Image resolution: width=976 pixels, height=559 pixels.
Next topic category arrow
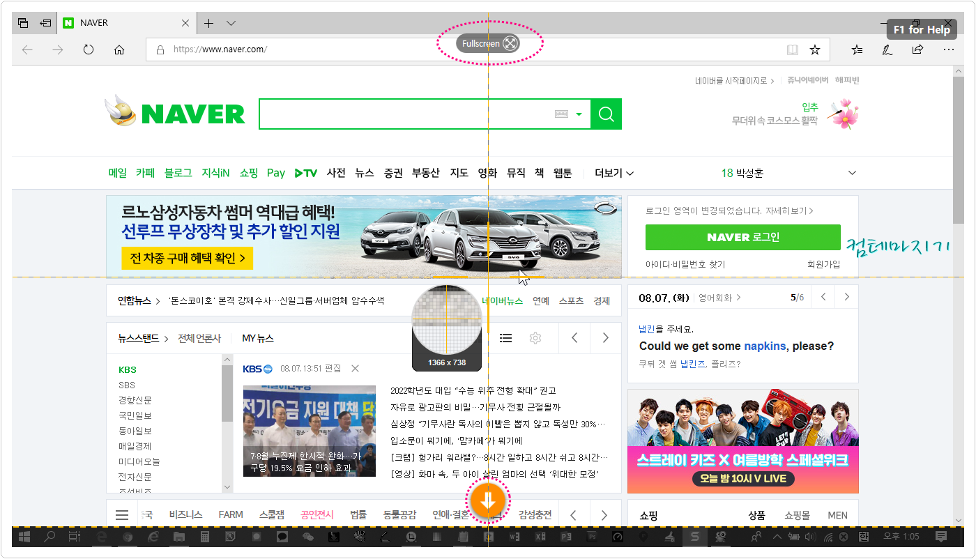click(604, 515)
